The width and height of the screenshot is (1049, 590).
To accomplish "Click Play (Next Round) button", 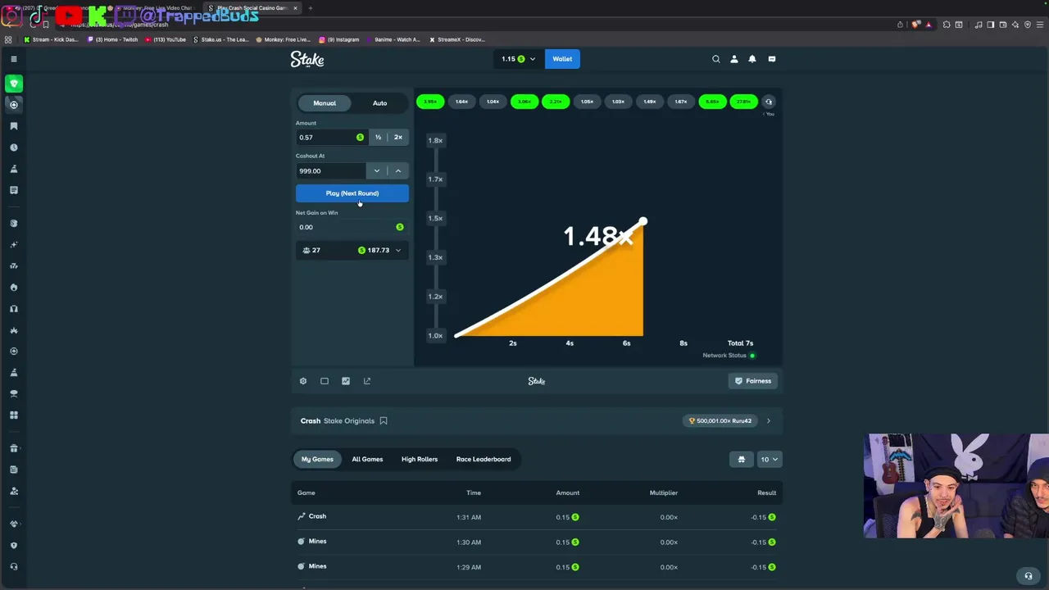I will tap(352, 193).
